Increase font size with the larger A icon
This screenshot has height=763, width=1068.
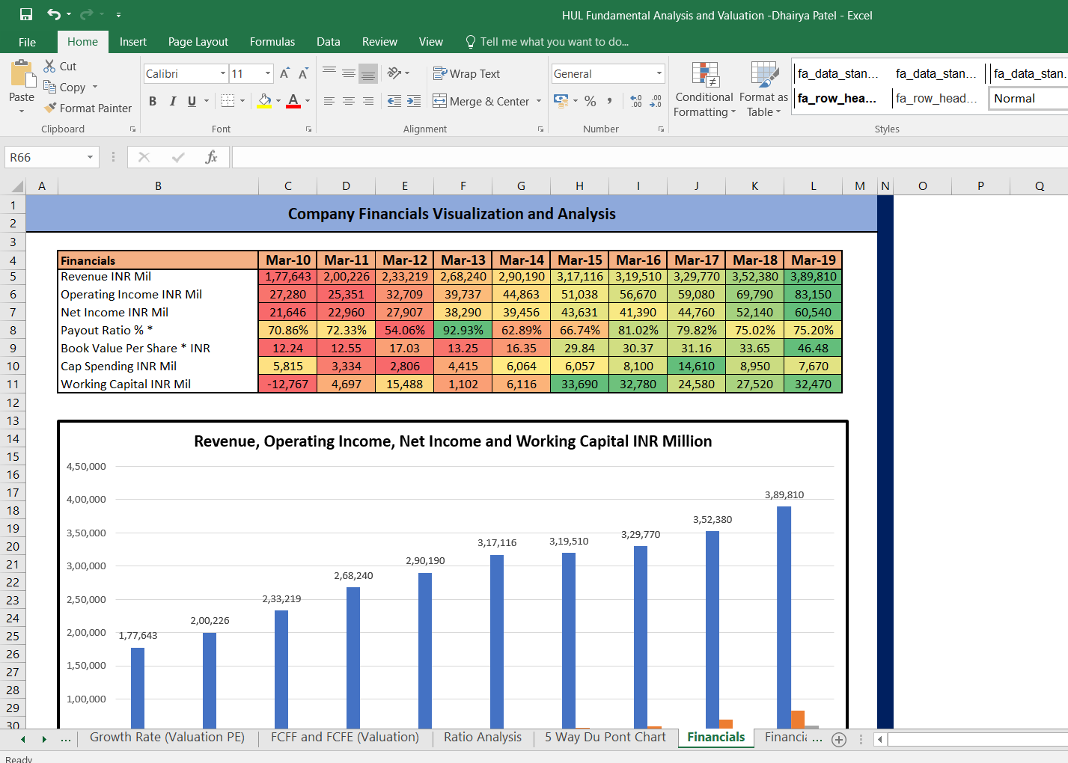[x=284, y=73]
